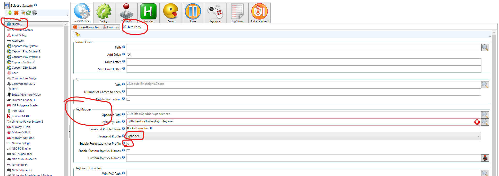The image size is (499, 176).
Task: Toggle Enable Custom Joystick Names checkbox
Action: pyautogui.click(x=128, y=151)
